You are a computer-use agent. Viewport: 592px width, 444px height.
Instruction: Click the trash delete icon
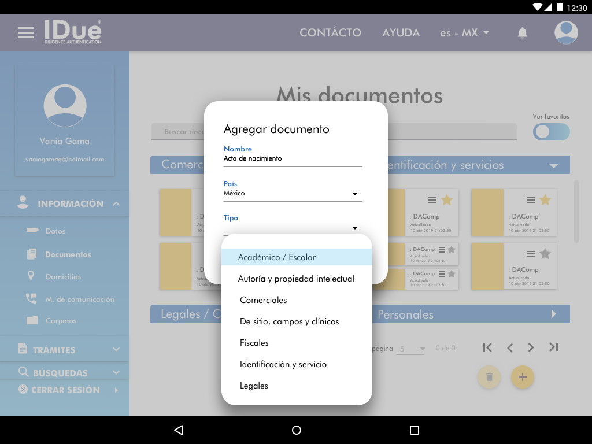pyautogui.click(x=489, y=377)
